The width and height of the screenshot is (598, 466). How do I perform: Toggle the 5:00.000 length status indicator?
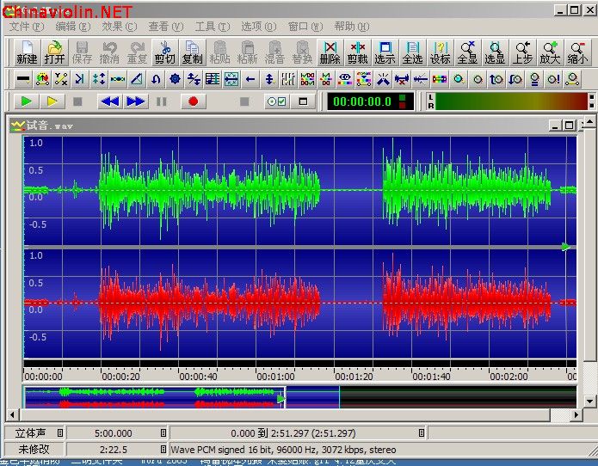[x=163, y=432]
